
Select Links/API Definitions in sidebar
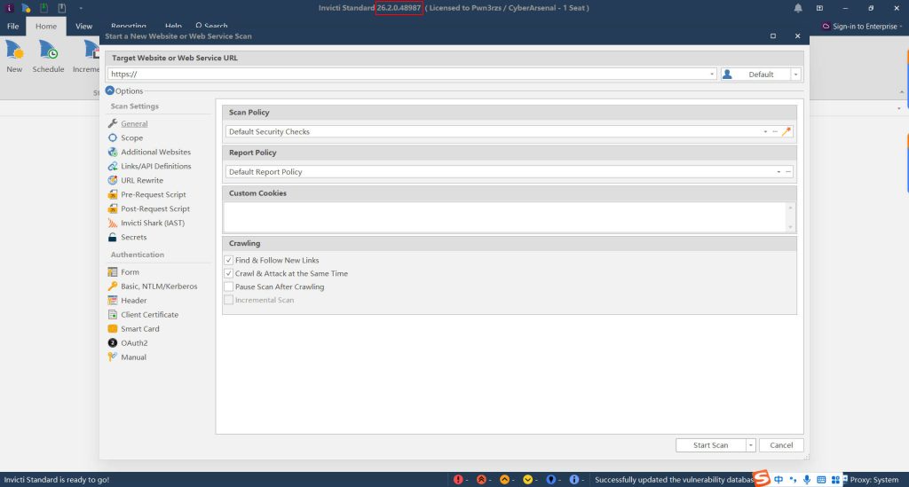coord(155,167)
